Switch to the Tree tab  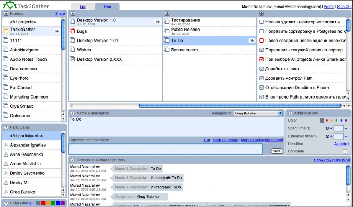(107, 7)
